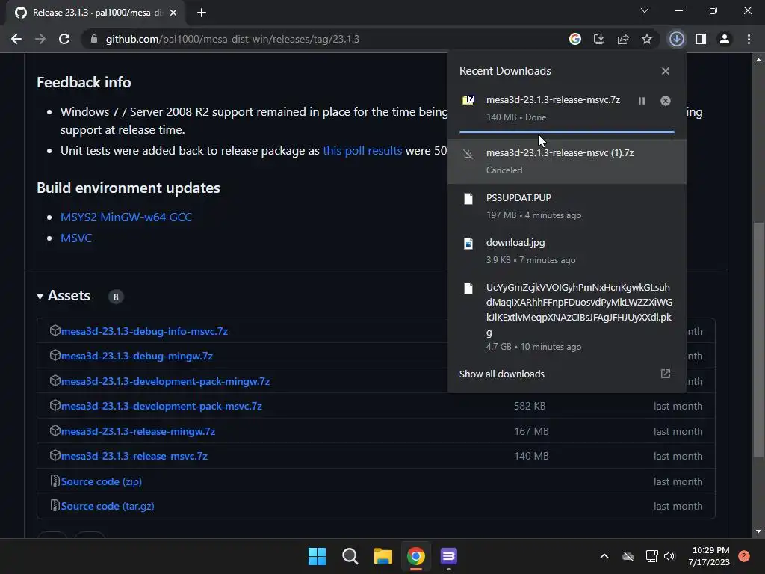
Task: Download mesa3d-23.1.3-release-mingw.7z
Action: coord(138,431)
